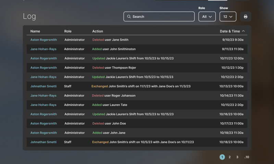Open the Role filter dropdown

(207, 16)
